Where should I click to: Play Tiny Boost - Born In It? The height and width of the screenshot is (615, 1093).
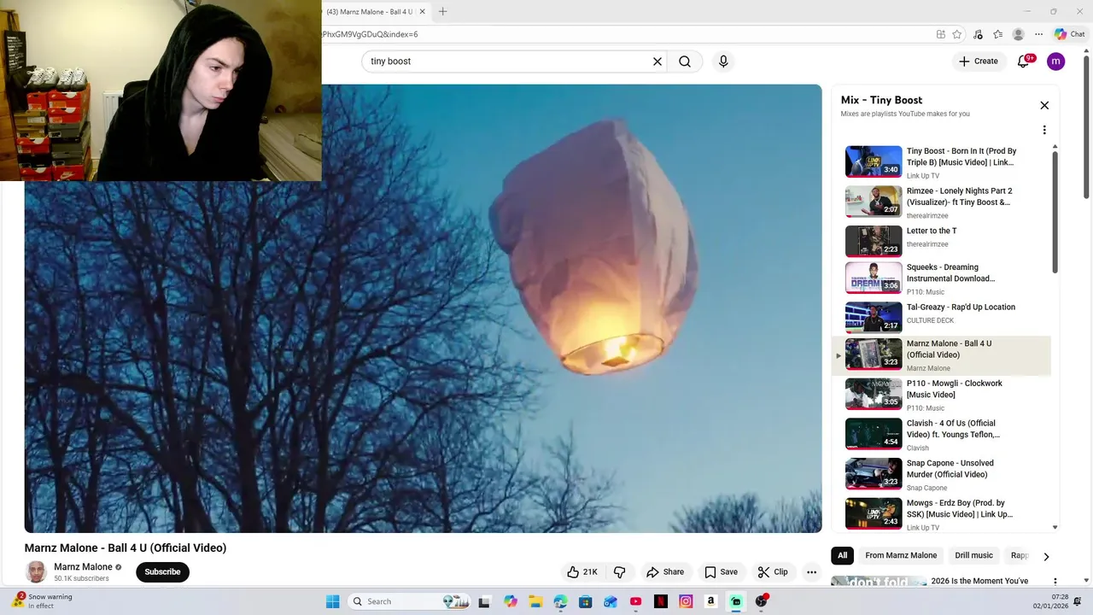(x=941, y=162)
